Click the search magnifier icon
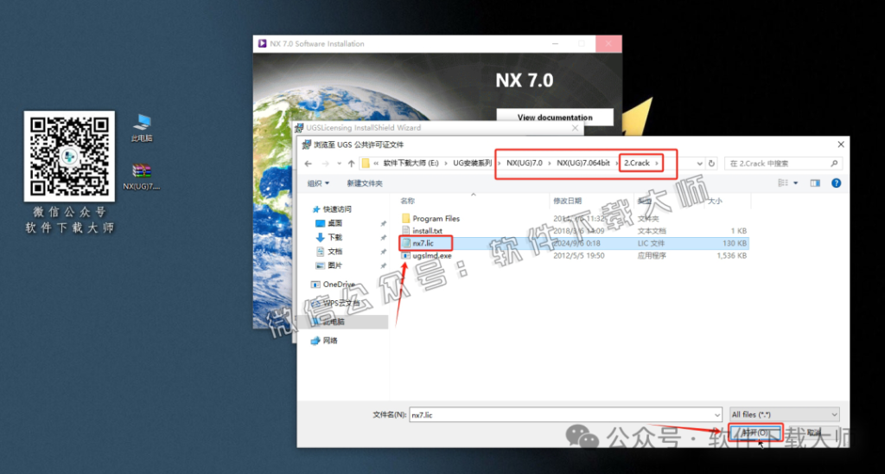The image size is (885, 474). (834, 163)
